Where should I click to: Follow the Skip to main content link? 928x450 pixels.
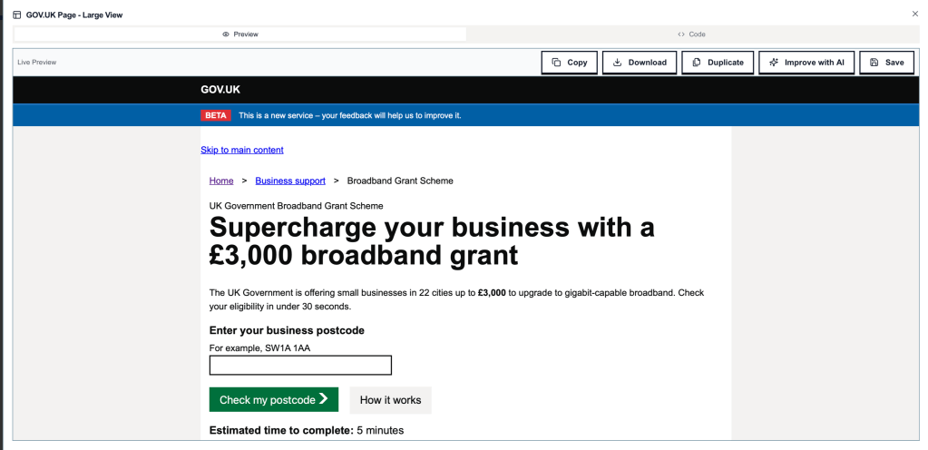[x=242, y=150]
